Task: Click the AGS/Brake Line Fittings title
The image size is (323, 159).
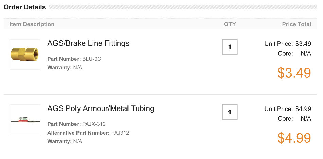Action: 88,43
